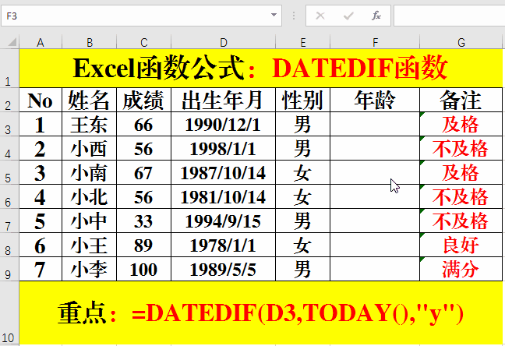Select column G header

click(461, 42)
